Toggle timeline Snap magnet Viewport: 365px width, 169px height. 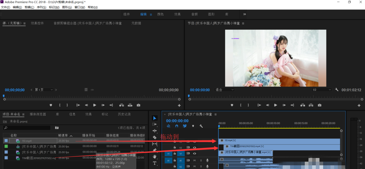[177, 126]
